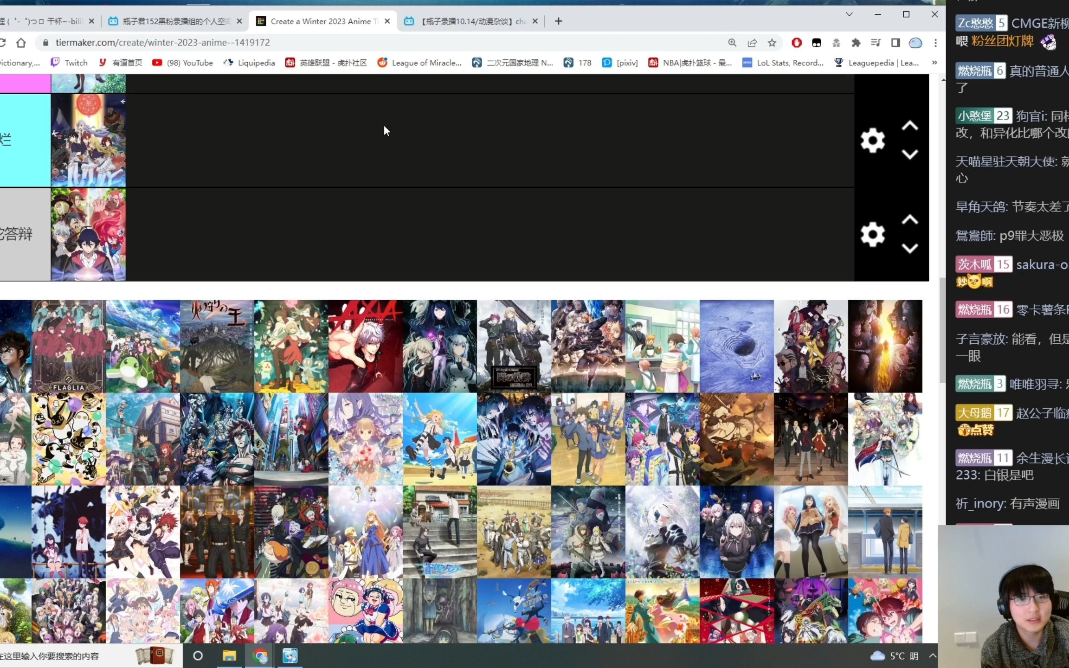Click the Chrome home button
Screen dimensions: 1069x668
[21, 43]
